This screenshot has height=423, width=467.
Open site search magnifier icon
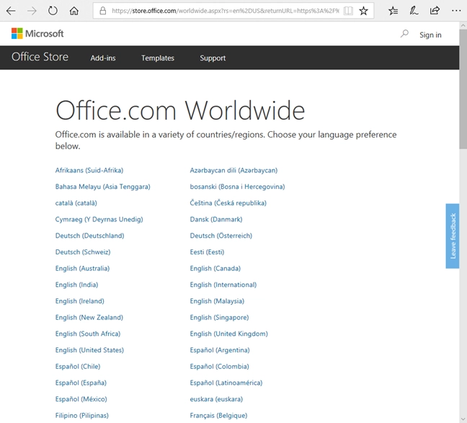tap(404, 34)
